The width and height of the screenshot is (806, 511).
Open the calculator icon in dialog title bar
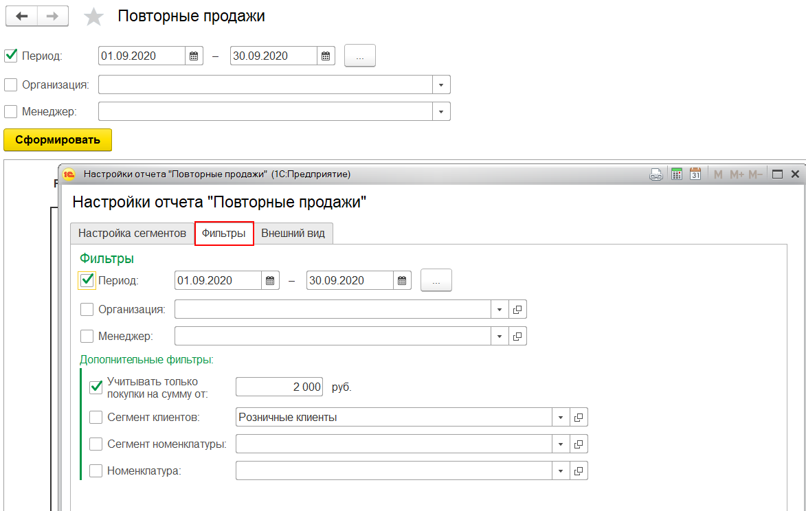(x=676, y=174)
